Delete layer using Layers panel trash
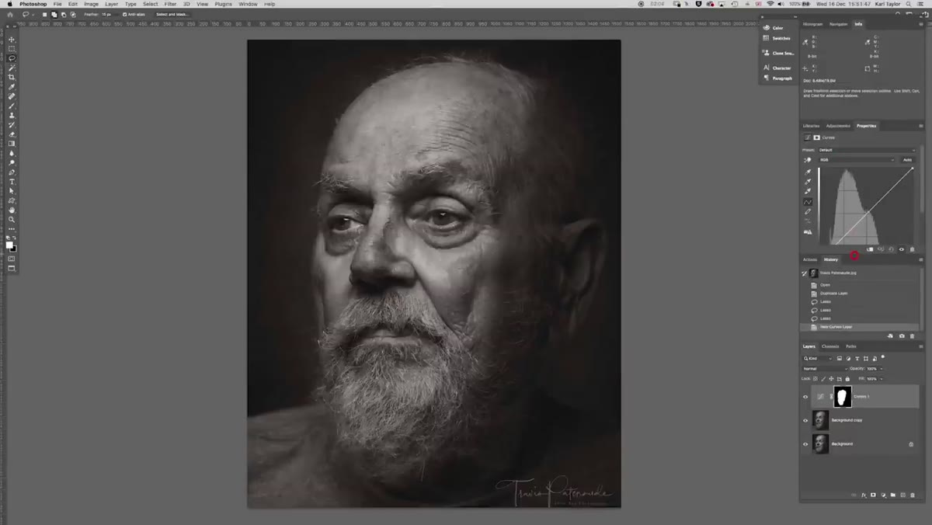The width and height of the screenshot is (932, 525). (x=913, y=495)
